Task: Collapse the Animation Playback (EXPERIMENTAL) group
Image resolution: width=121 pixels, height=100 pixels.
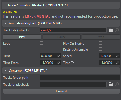Action: pyautogui.click(x=6, y=23)
